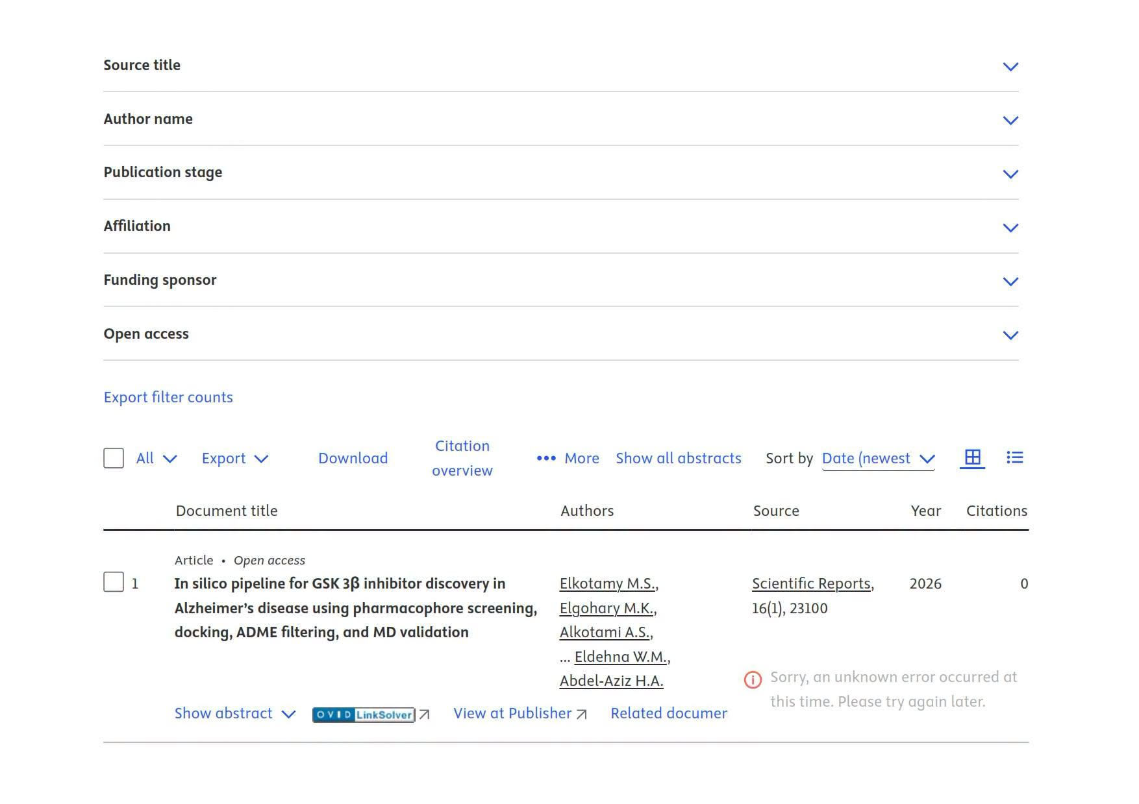
Task: Open author Abdel-Aziz H.A. profile
Action: 612,681
